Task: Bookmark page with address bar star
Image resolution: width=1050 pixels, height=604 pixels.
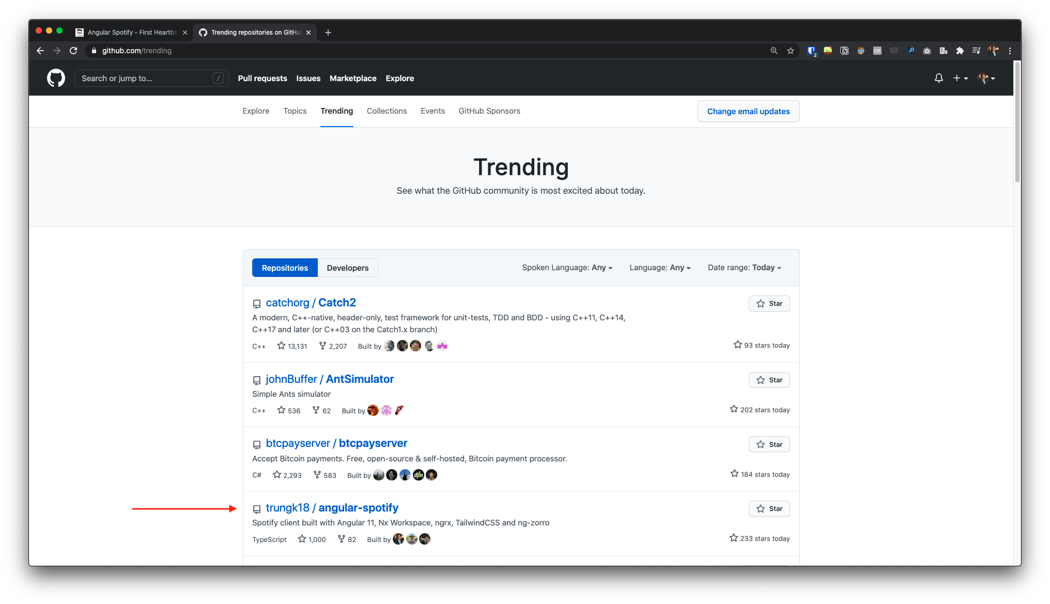Action: [790, 51]
